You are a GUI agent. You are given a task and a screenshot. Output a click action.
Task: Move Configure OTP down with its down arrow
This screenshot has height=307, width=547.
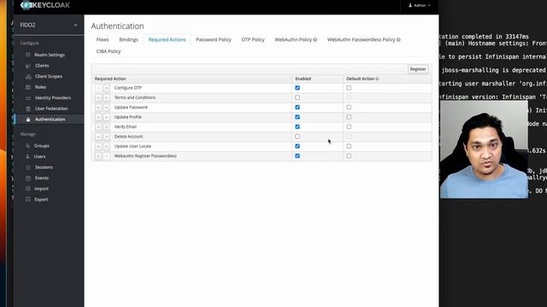106,88
